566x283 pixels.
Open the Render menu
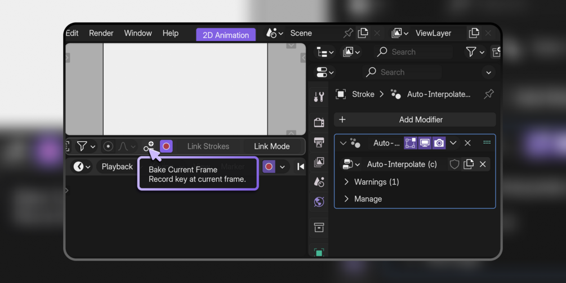(101, 33)
